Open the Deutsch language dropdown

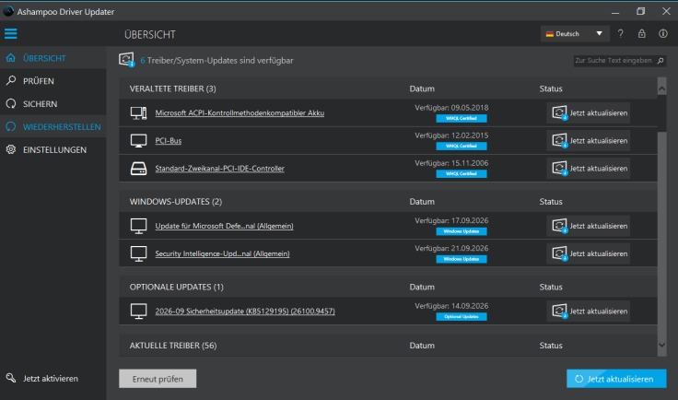tap(575, 34)
